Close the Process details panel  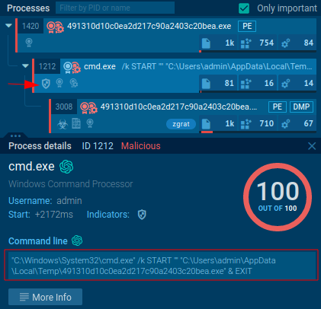(312, 146)
